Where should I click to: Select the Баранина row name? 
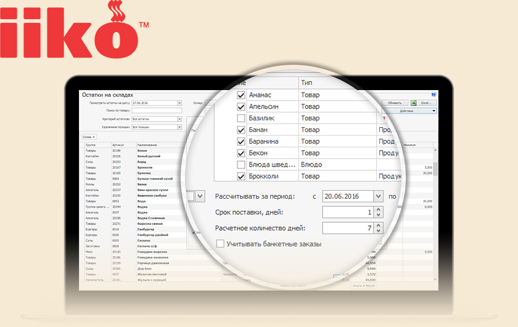tap(264, 141)
